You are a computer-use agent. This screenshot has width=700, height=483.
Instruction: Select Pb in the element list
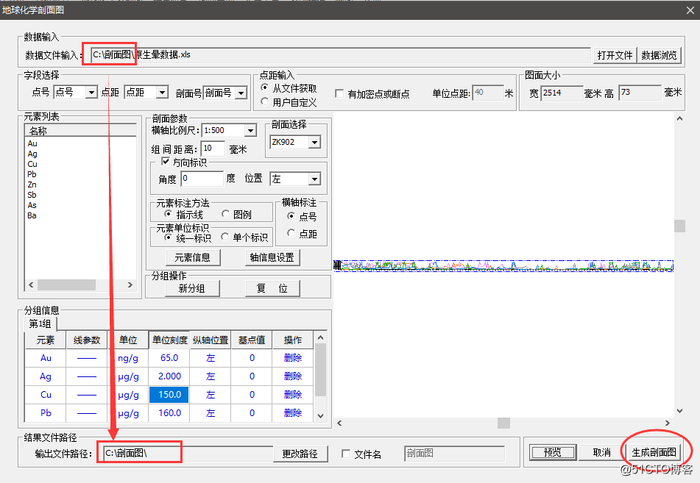(x=32, y=174)
